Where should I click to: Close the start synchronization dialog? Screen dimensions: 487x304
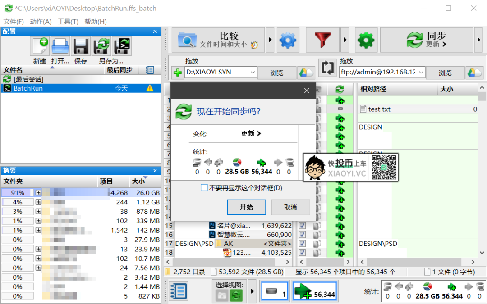click(x=307, y=90)
